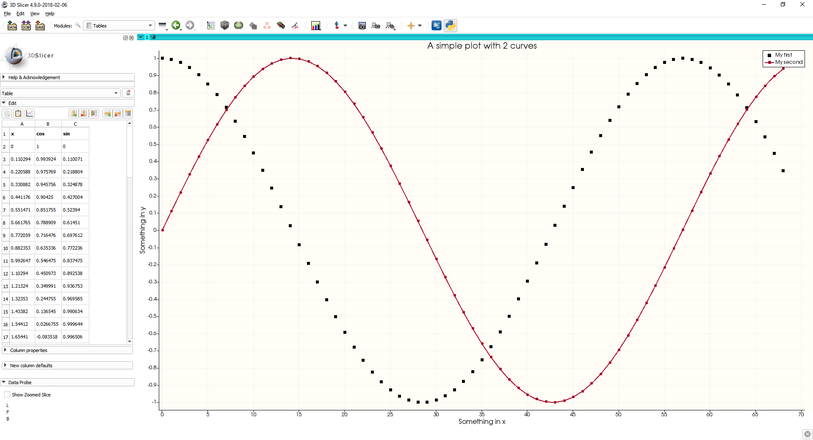Click the green back arrow module icon
Screen dimensions: 813x440
pyautogui.click(x=176, y=25)
